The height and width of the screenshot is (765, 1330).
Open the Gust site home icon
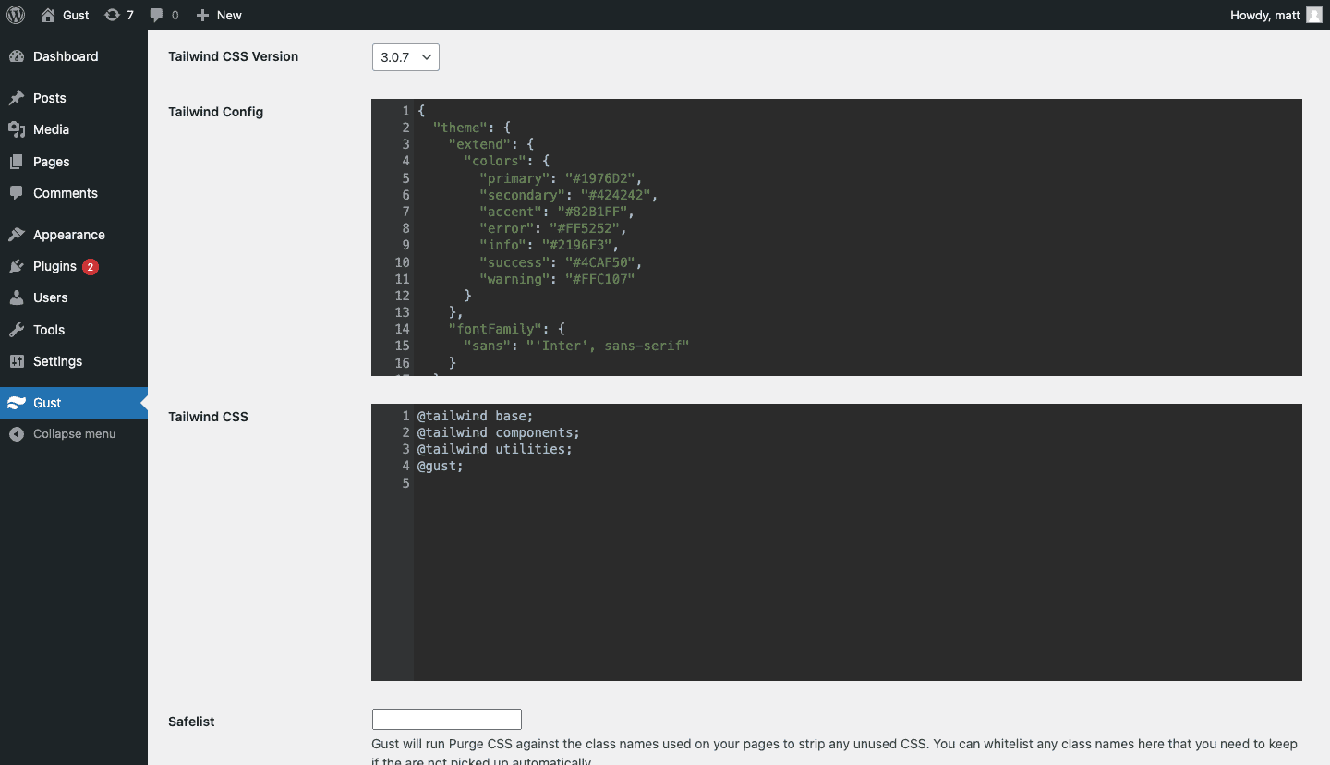coord(48,15)
